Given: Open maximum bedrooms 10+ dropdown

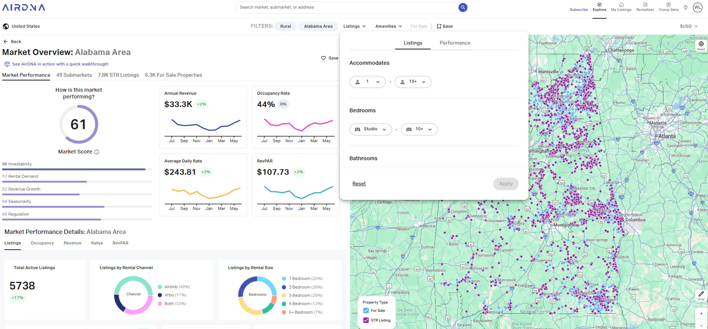Looking at the screenshot, I should pyautogui.click(x=419, y=129).
